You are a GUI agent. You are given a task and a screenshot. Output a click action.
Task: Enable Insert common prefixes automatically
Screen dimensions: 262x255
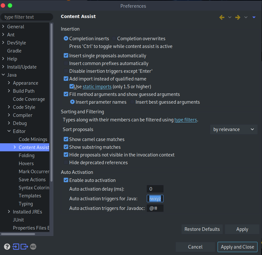pyautogui.click(x=66, y=63)
